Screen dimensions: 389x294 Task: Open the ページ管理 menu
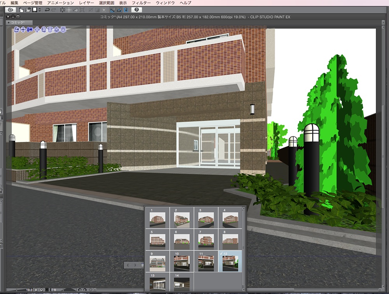[x=33, y=3]
